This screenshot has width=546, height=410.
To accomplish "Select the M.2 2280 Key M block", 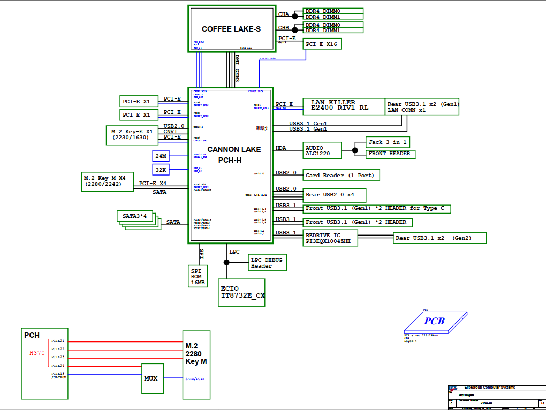I will point(196,365).
